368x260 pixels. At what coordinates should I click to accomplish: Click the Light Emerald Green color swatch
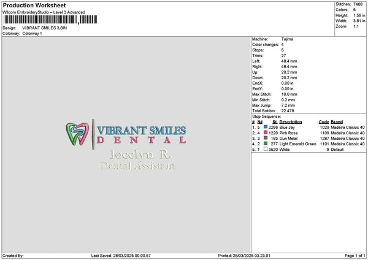(266, 143)
